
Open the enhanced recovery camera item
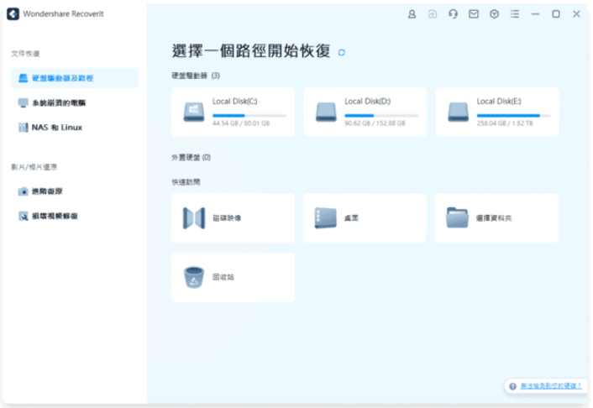click(x=75, y=191)
